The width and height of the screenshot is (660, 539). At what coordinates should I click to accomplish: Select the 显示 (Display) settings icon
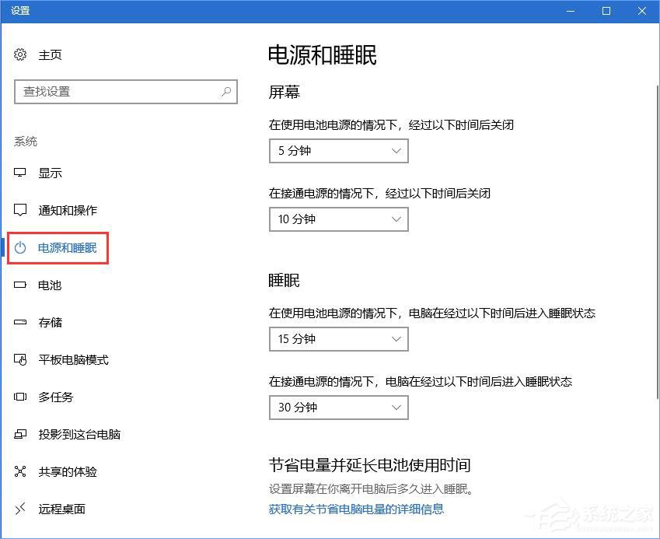(19, 173)
